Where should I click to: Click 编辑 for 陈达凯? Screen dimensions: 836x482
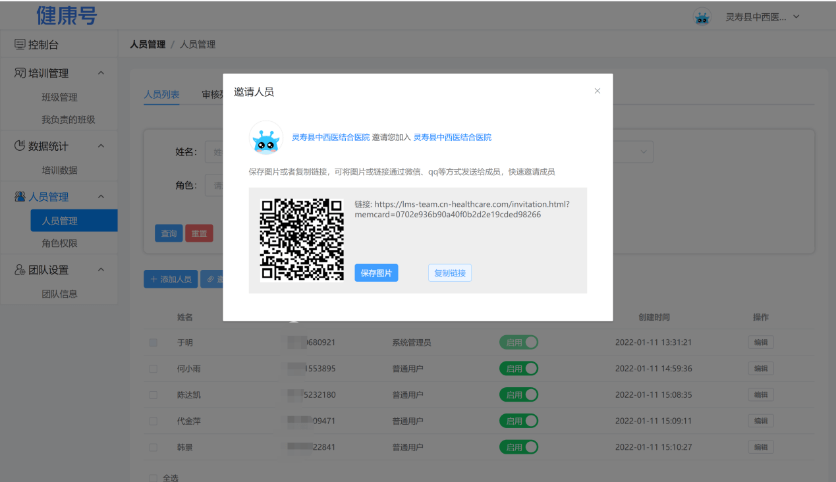(761, 395)
